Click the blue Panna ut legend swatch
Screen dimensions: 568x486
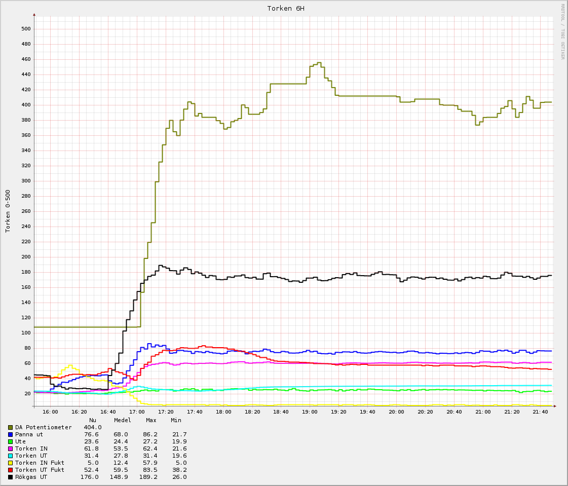click(x=11, y=434)
